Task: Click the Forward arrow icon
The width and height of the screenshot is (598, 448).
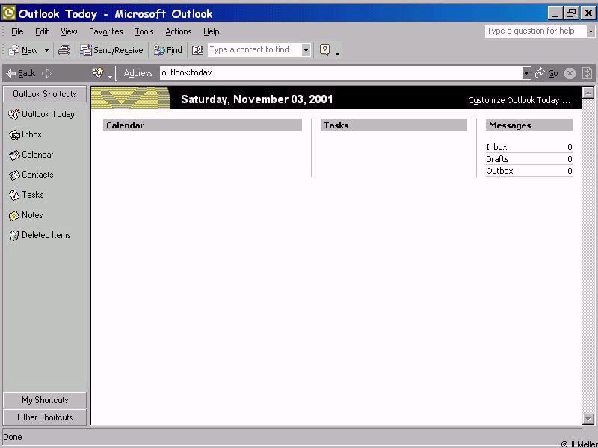Action: pos(46,73)
